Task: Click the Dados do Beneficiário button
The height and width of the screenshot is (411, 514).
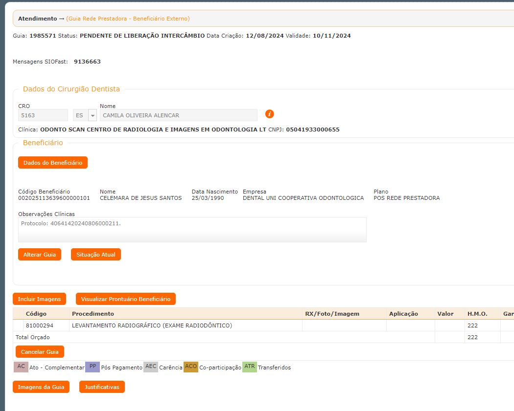Action: tap(53, 163)
